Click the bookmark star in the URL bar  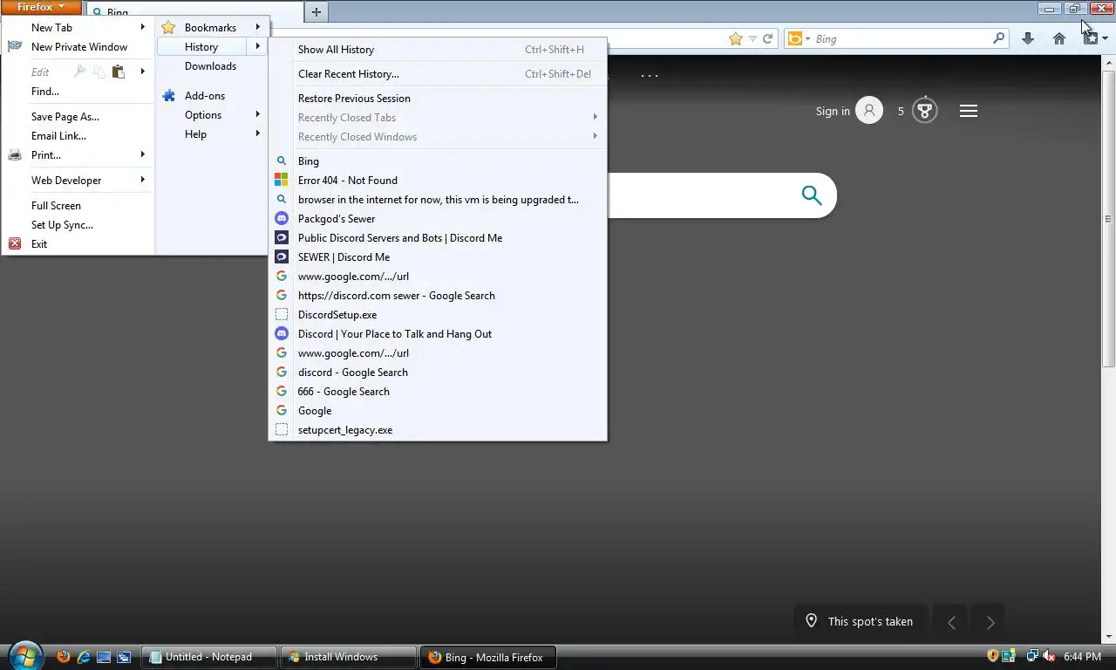[x=736, y=38]
